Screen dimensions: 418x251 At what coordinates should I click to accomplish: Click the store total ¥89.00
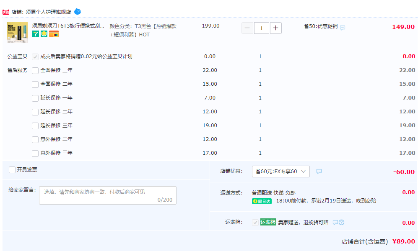[x=404, y=241]
